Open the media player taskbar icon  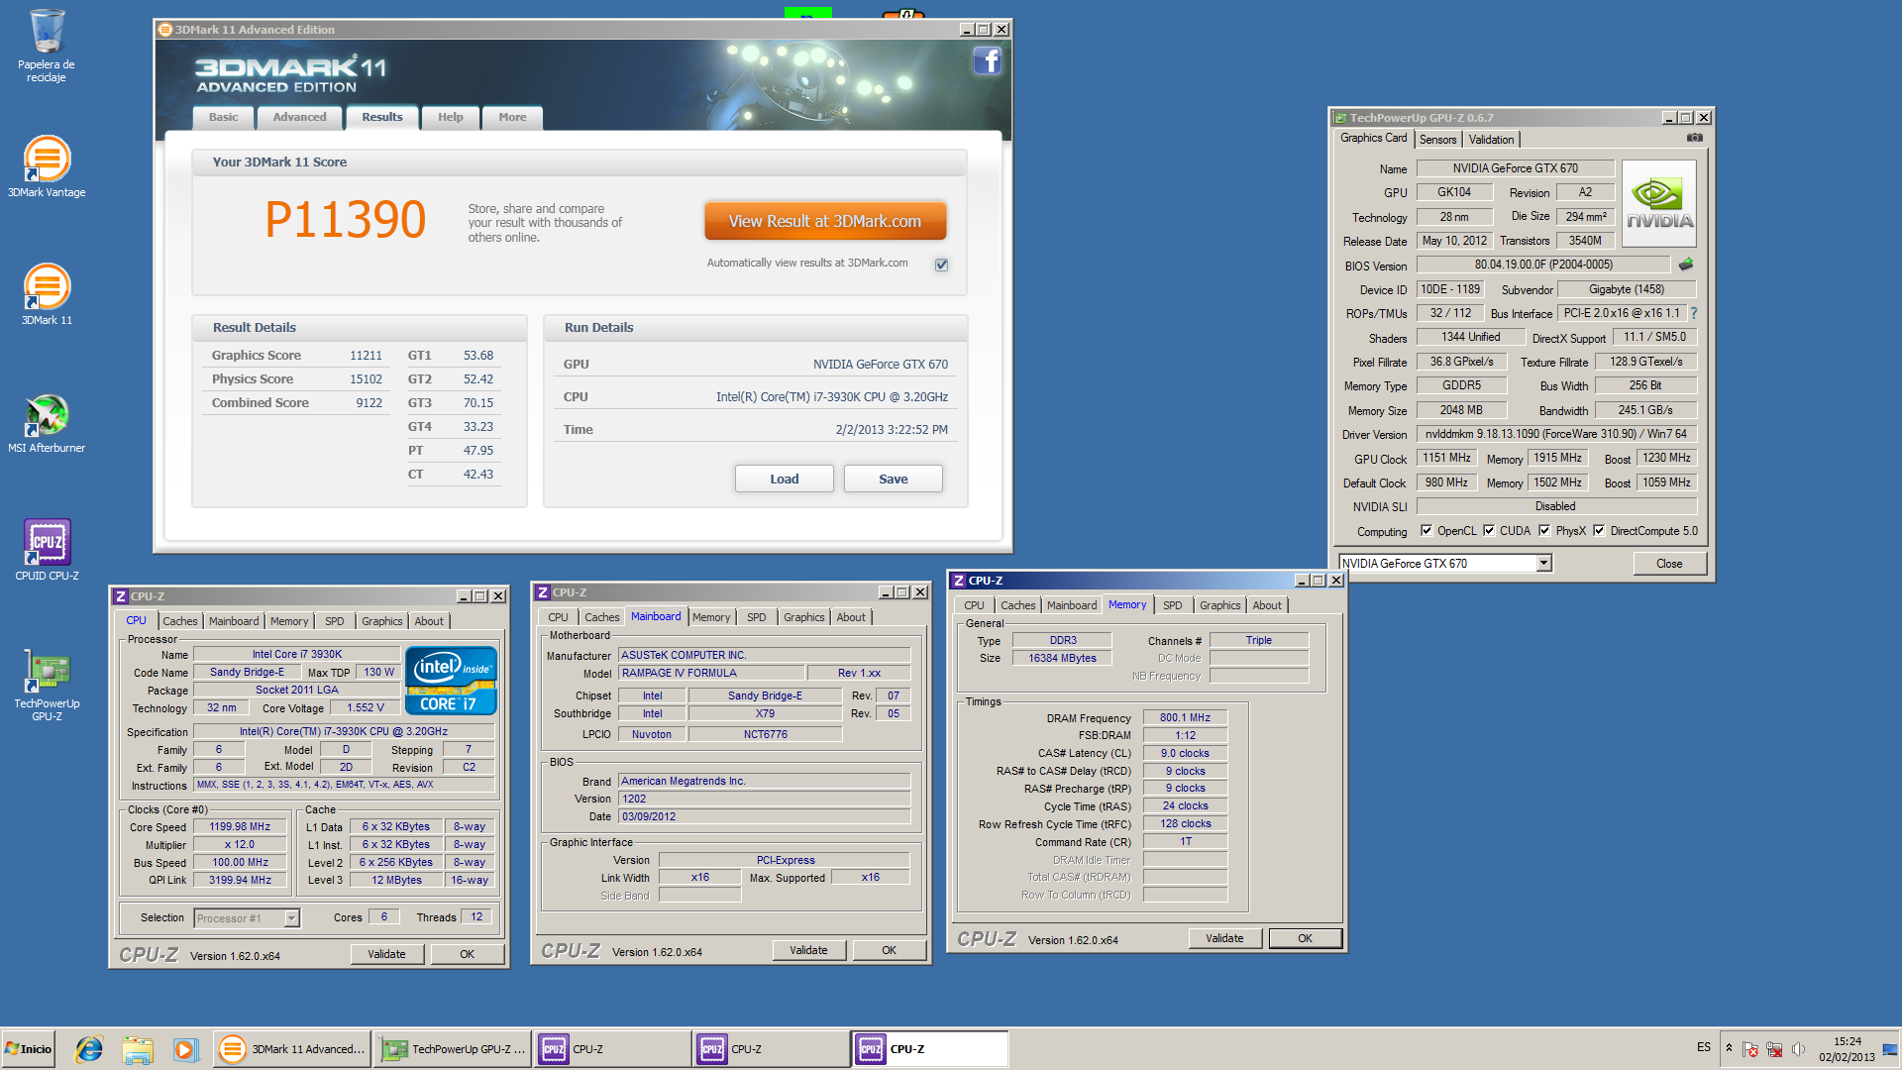(185, 1049)
